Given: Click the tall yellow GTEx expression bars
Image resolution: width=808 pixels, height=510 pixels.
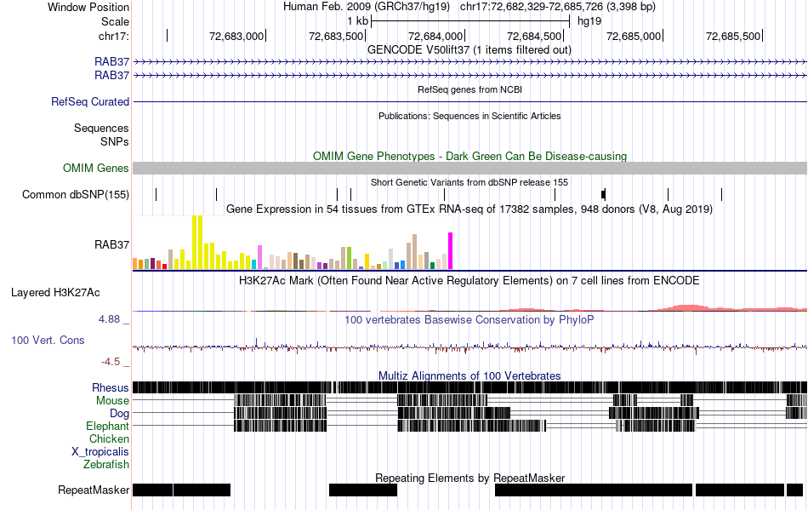Looking at the screenshot, I should click(197, 243).
